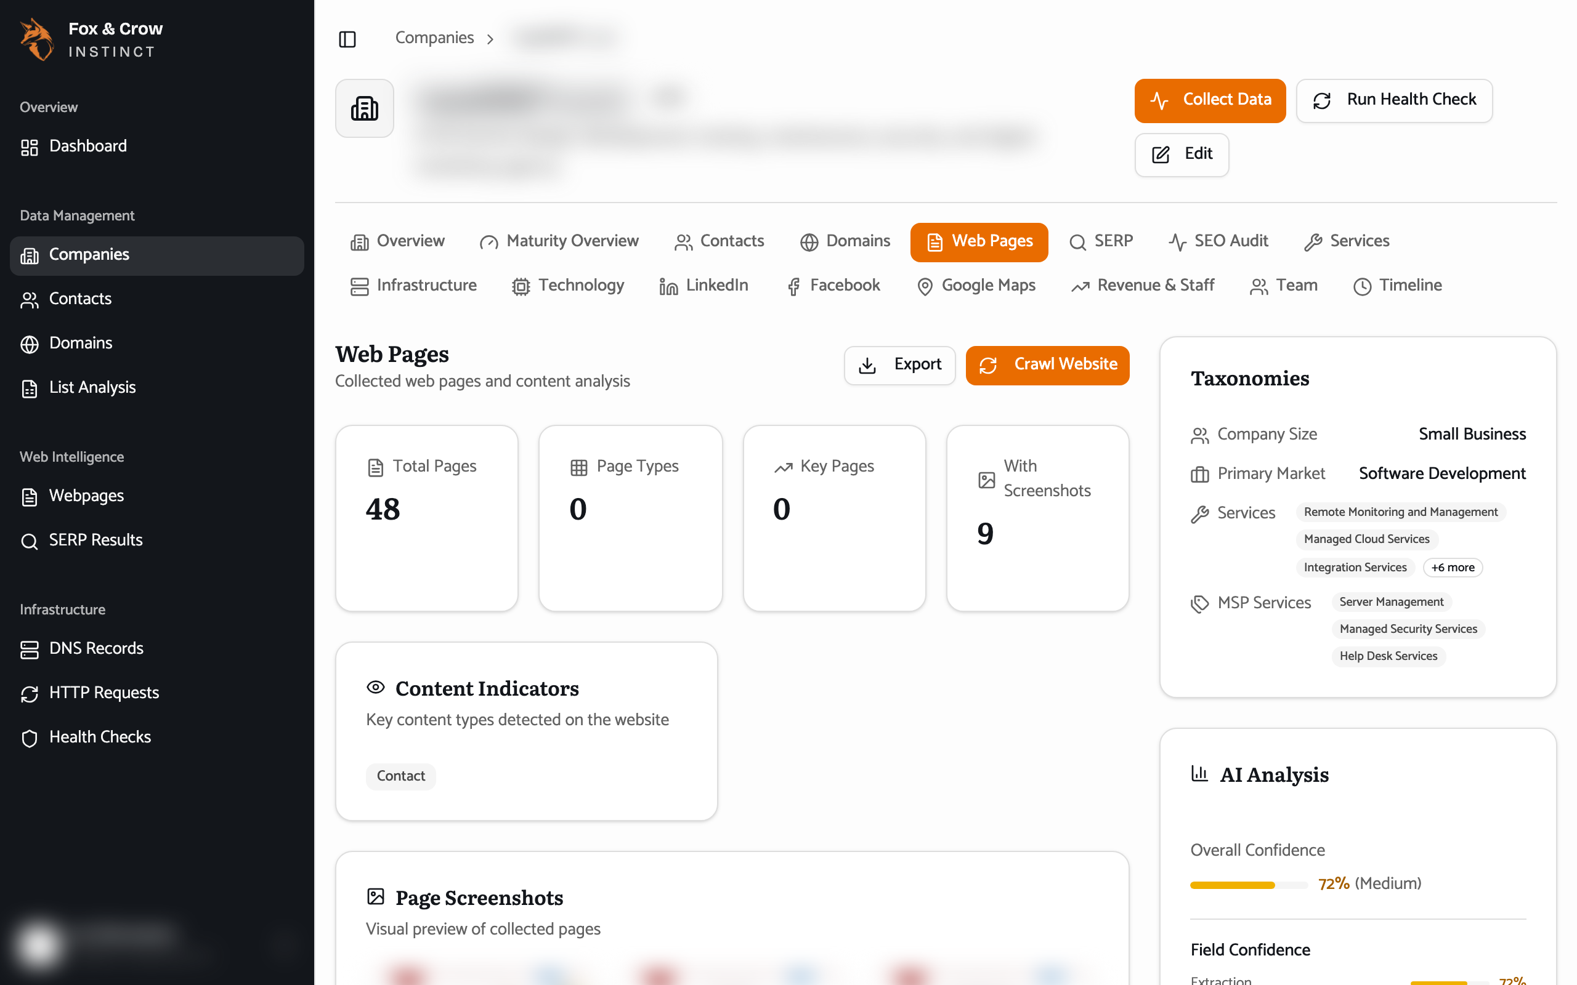This screenshot has height=985, width=1577.
Task: Open SERP Results in the sidebar
Action: (x=156, y=541)
